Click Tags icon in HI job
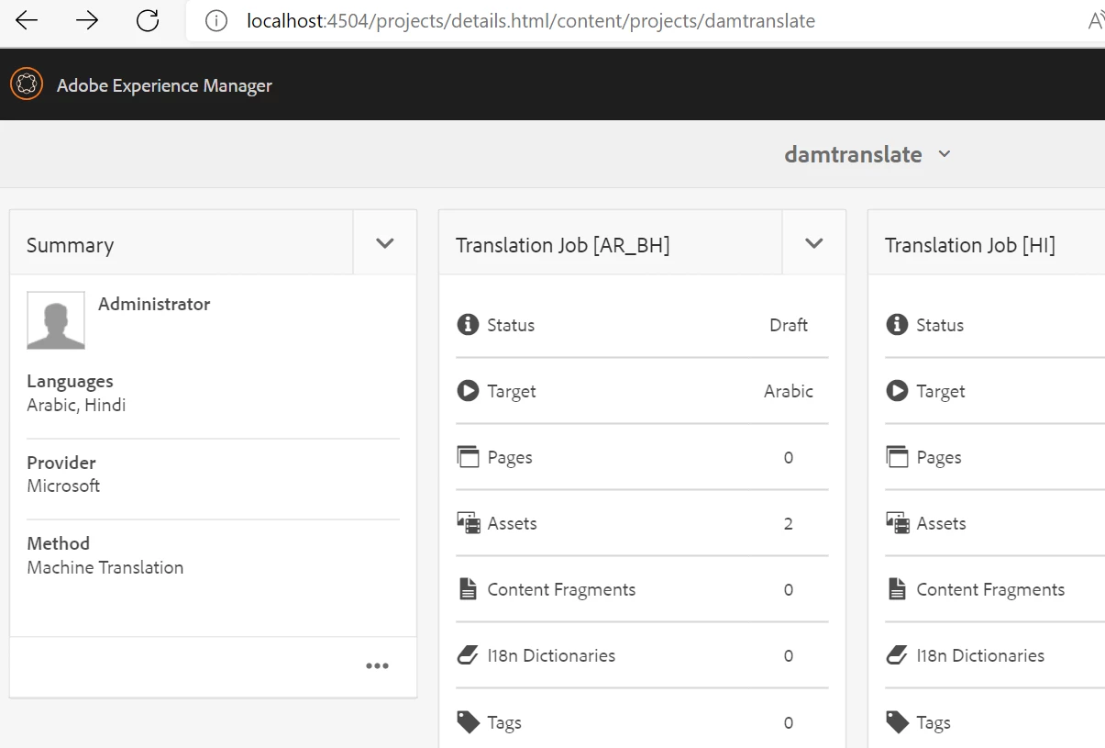This screenshot has width=1105, height=748. click(897, 722)
